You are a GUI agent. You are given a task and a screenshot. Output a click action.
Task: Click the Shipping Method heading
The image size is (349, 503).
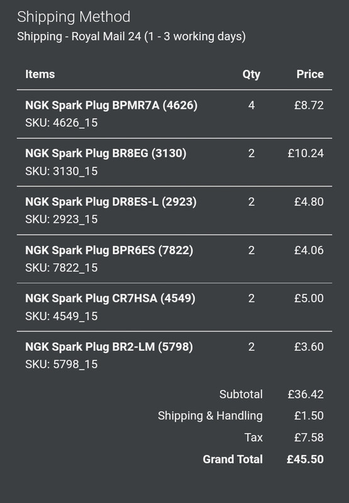[x=74, y=17]
